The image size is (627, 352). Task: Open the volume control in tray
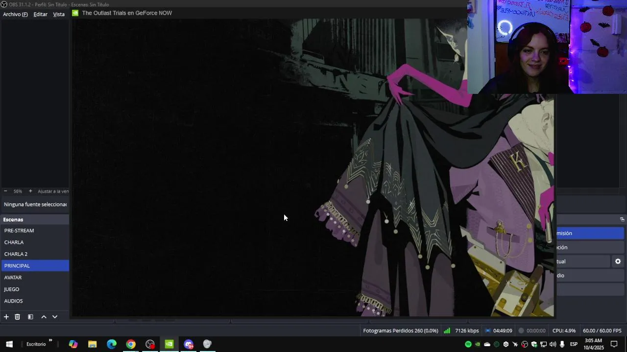click(x=553, y=344)
